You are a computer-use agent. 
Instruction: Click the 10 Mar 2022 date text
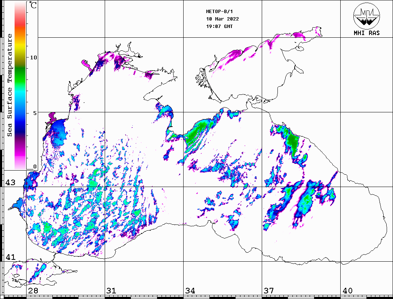click(x=222, y=19)
